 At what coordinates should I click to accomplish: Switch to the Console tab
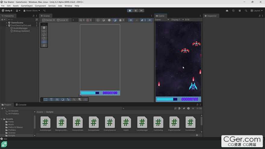click(x=21, y=105)
